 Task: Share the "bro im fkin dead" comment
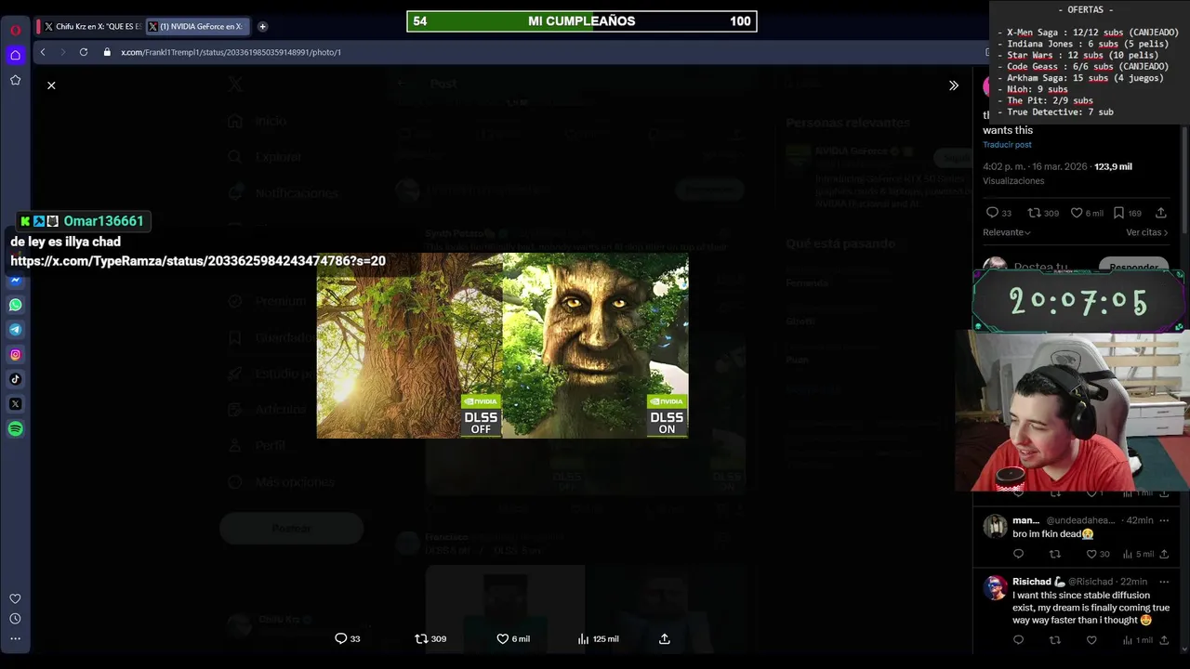[x=1163, y=554]
